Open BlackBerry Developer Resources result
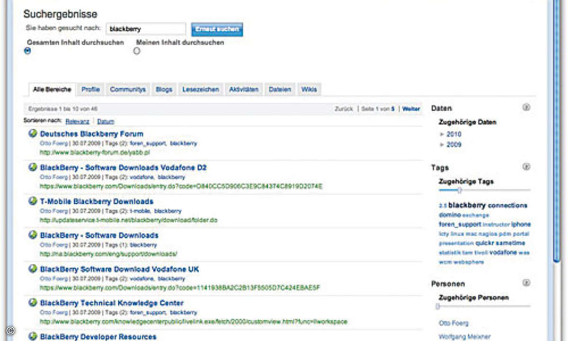 click(x=98, y=337)
